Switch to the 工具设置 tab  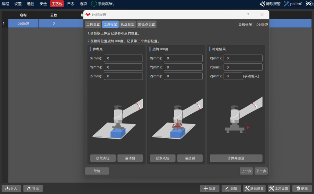tap(93, 25)
